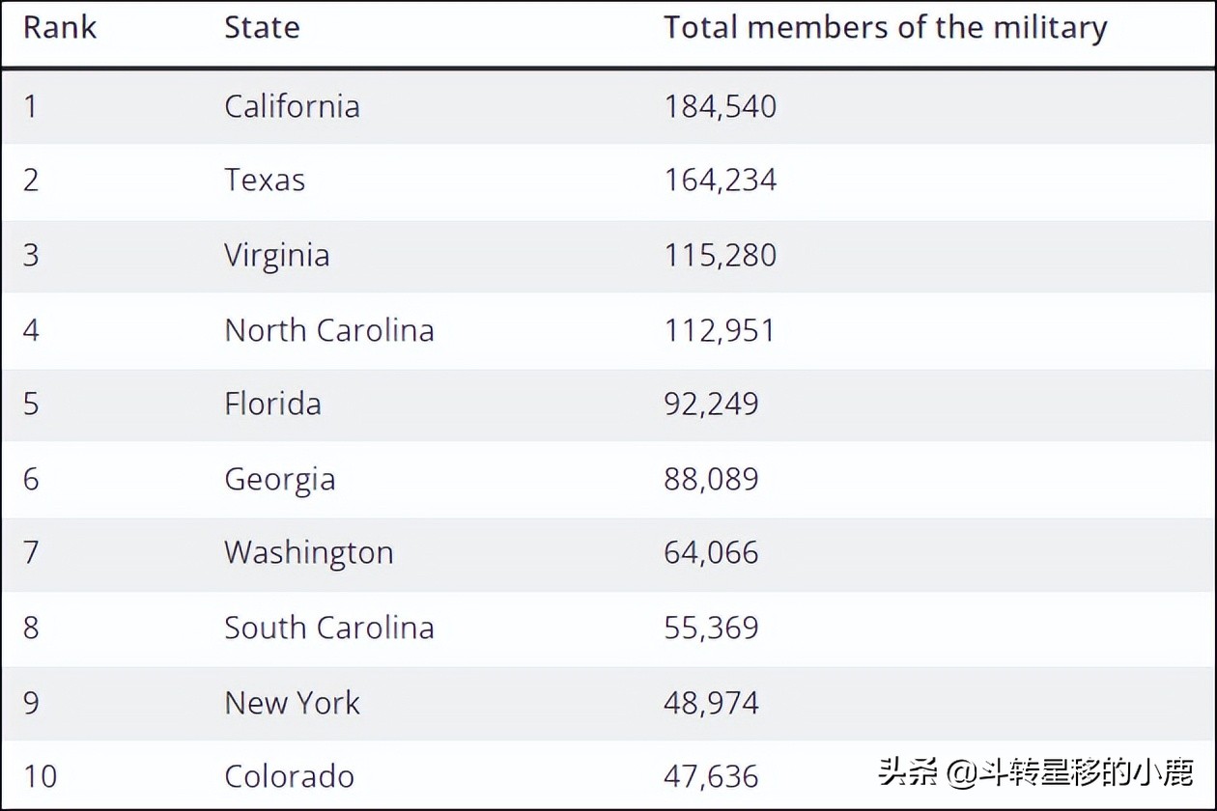Screen dimensions: 1217x811
Task: Select the Georgia state cell
Action: click(280, 480)
